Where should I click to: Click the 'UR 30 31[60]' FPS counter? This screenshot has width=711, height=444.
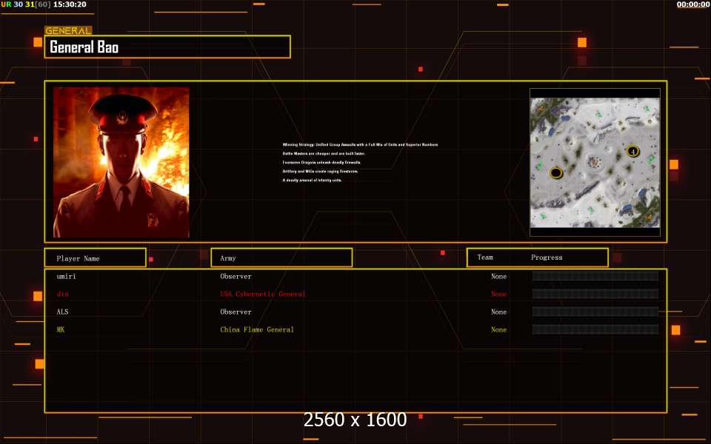(x=26, y=4)
